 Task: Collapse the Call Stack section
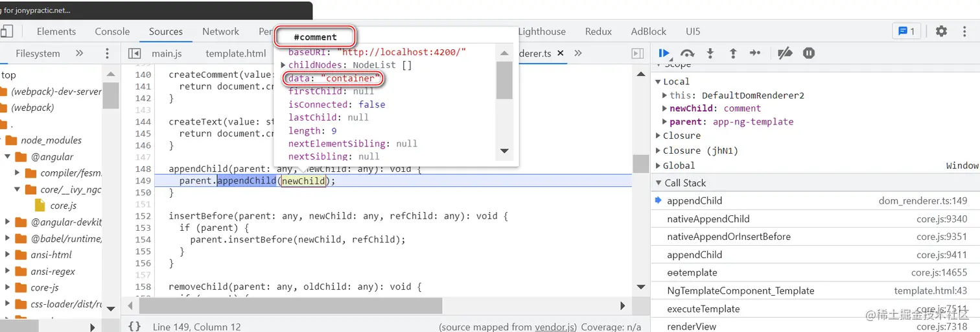[658, 183]
